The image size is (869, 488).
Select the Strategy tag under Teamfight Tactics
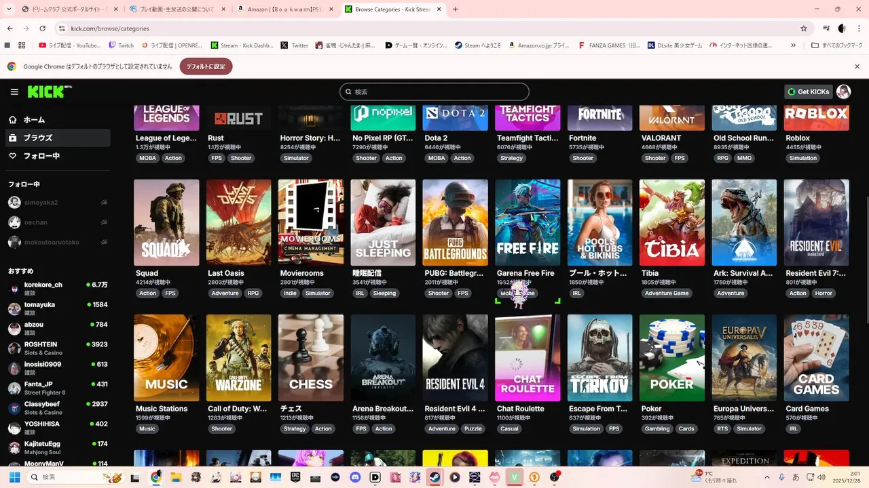(x=511, y=158)
